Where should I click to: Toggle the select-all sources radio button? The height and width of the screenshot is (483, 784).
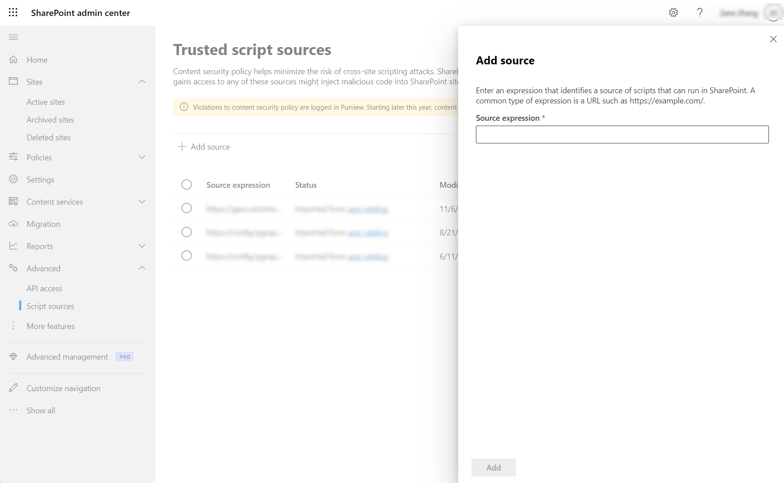(x=186, y=185)
